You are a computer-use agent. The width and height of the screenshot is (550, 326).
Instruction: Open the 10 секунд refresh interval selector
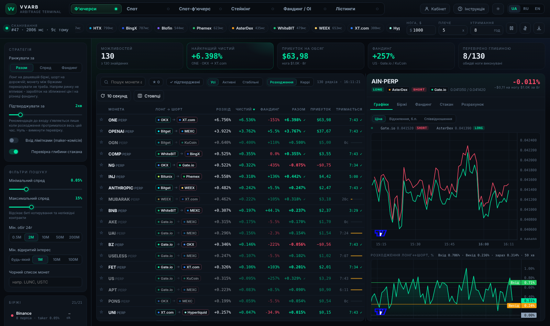pyautogui.click(x=114, y=96)
